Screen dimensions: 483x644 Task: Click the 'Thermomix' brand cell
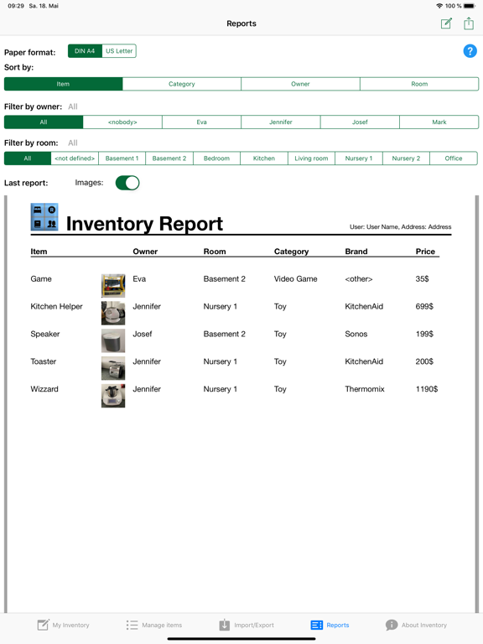pyautogui.click(x=365, y=389)
